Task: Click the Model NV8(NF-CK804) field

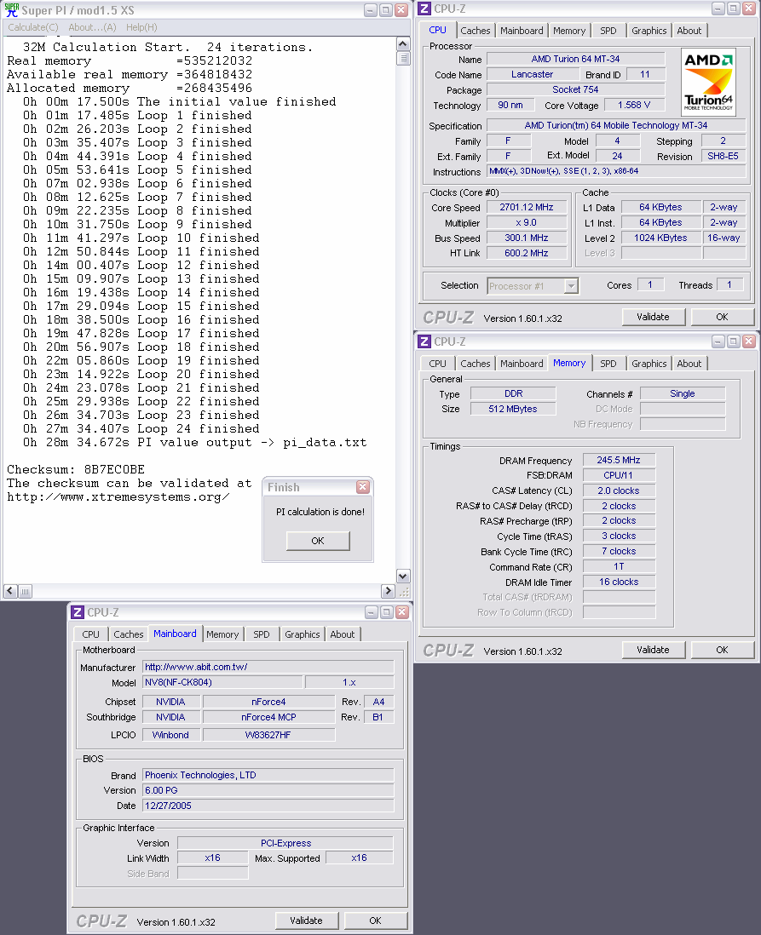Action: tap(222, 683)
